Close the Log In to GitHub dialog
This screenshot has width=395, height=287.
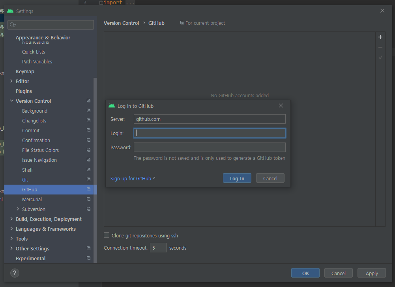pos(281,106)
